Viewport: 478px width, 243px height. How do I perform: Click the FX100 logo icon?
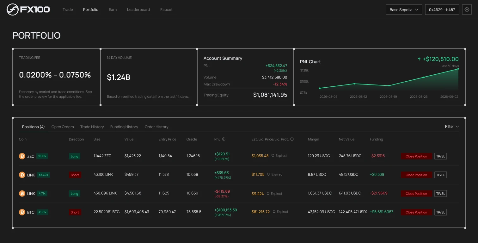point(13,9)
